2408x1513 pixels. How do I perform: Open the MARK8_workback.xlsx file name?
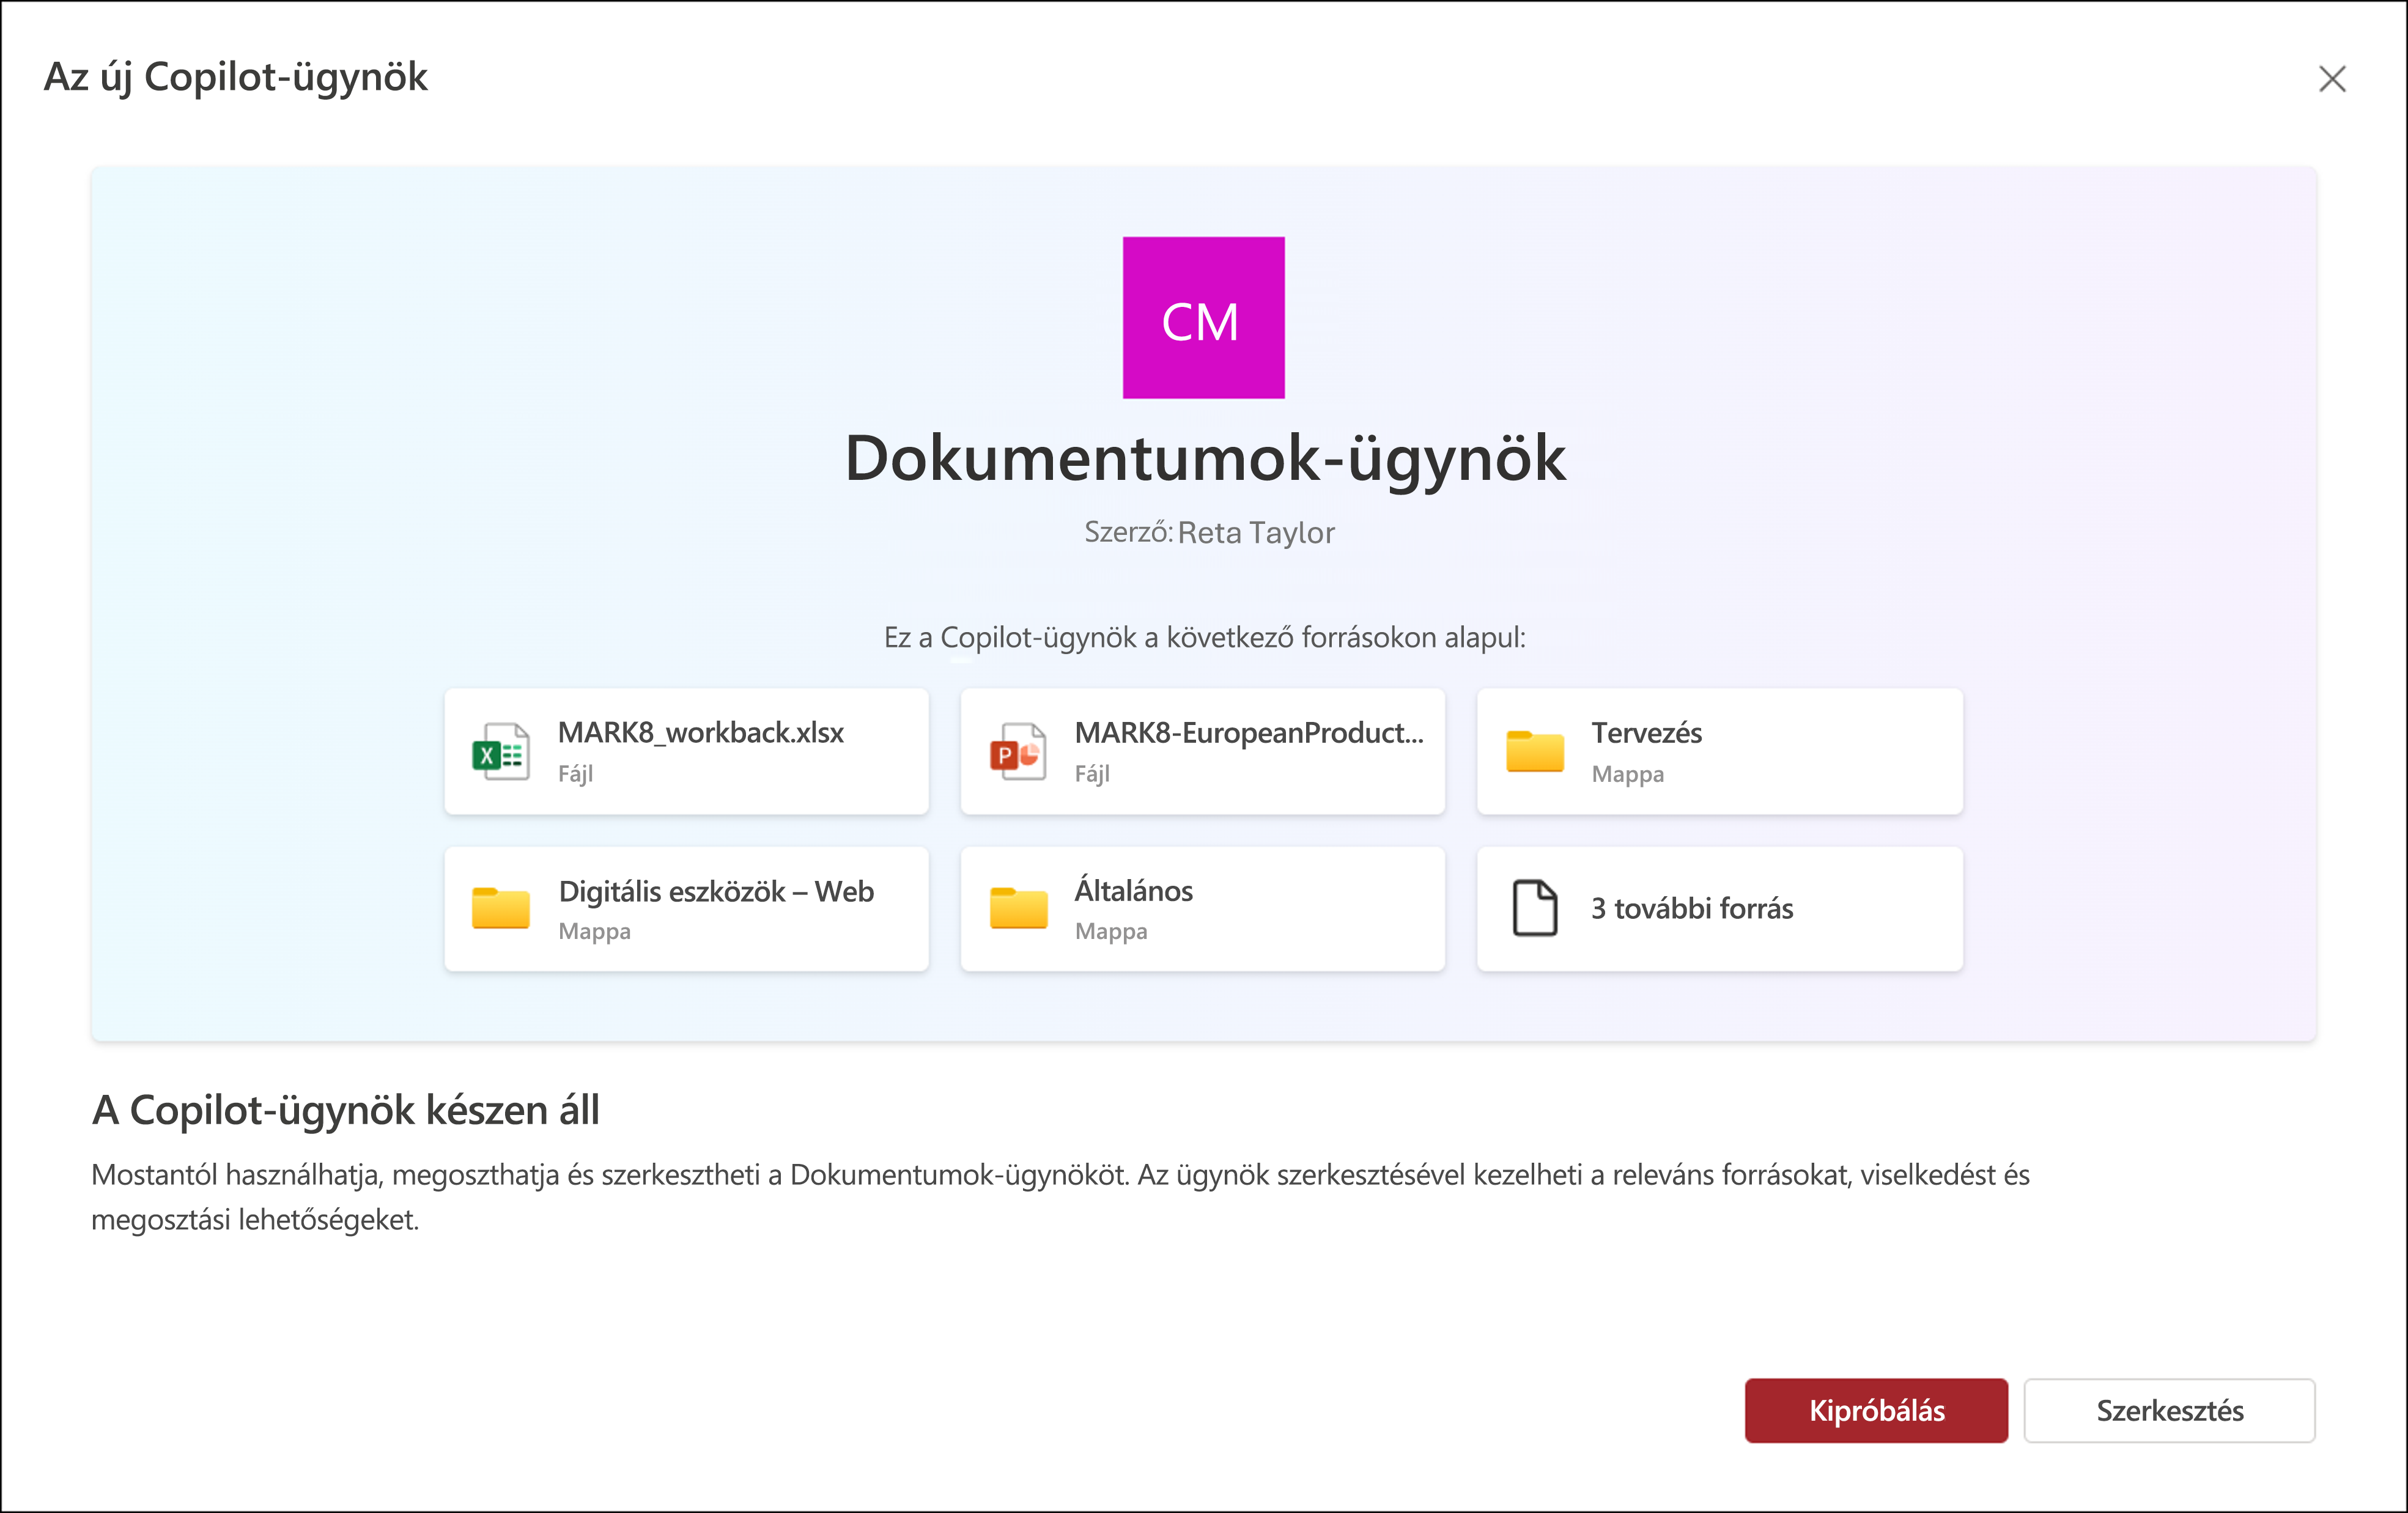click(x=701, y=732)
